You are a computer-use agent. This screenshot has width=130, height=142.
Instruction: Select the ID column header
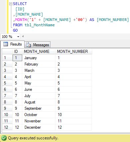point(17,52)
